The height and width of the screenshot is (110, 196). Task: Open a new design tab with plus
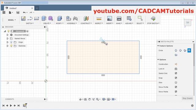pyautogui.click(x=37, y=8)
